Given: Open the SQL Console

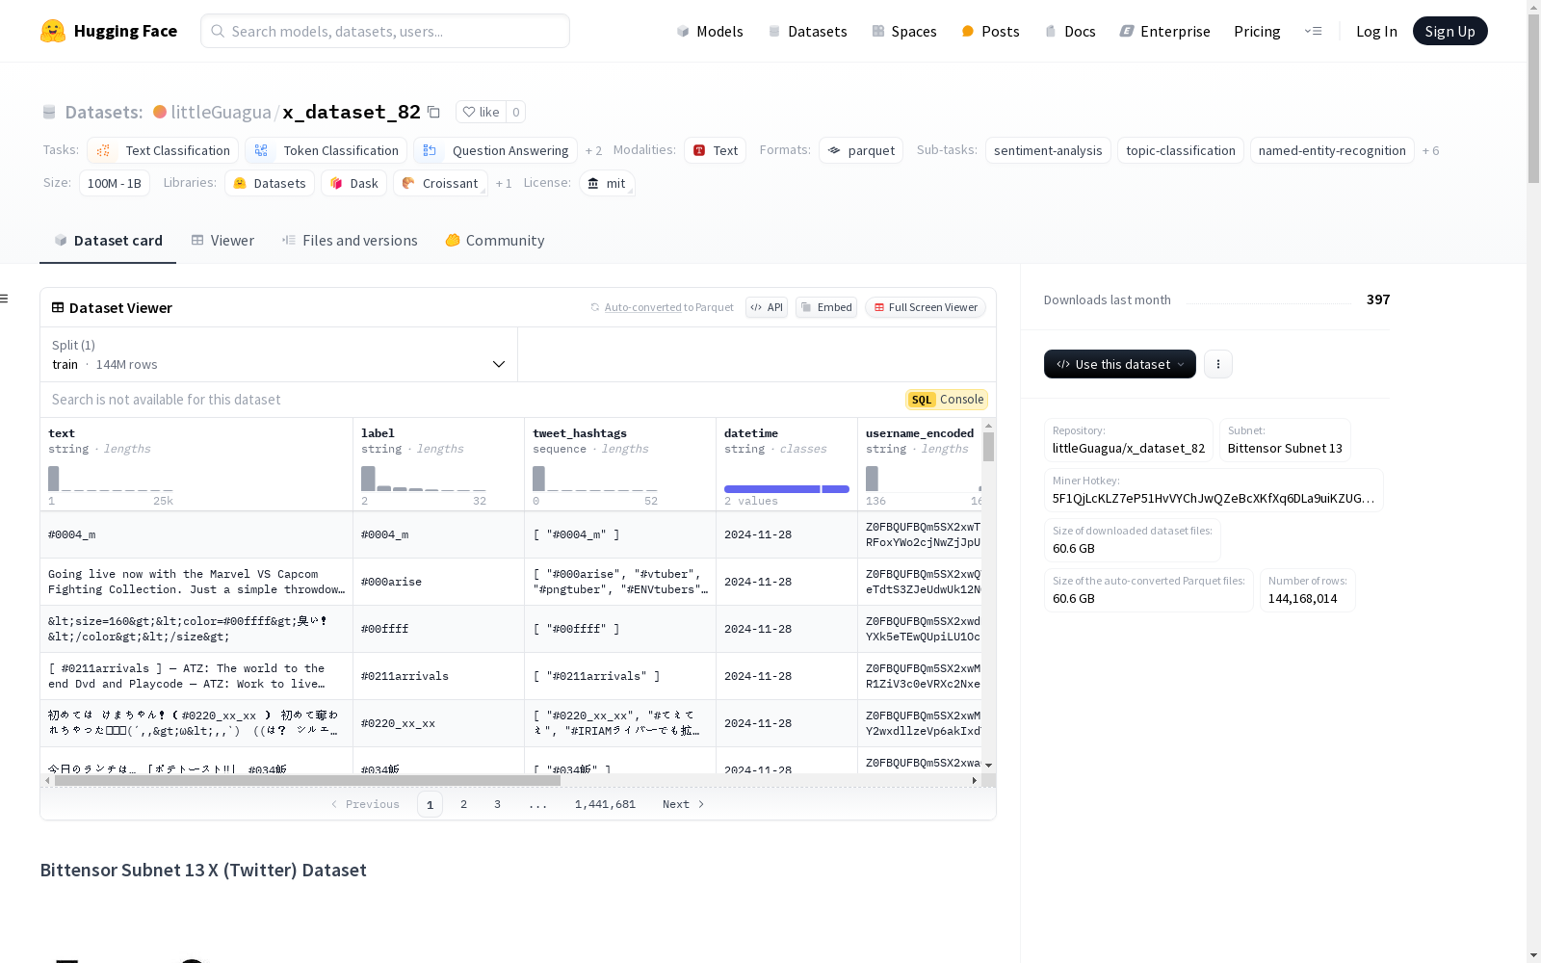Looking at the screenshot, I should tap(947, 400).
